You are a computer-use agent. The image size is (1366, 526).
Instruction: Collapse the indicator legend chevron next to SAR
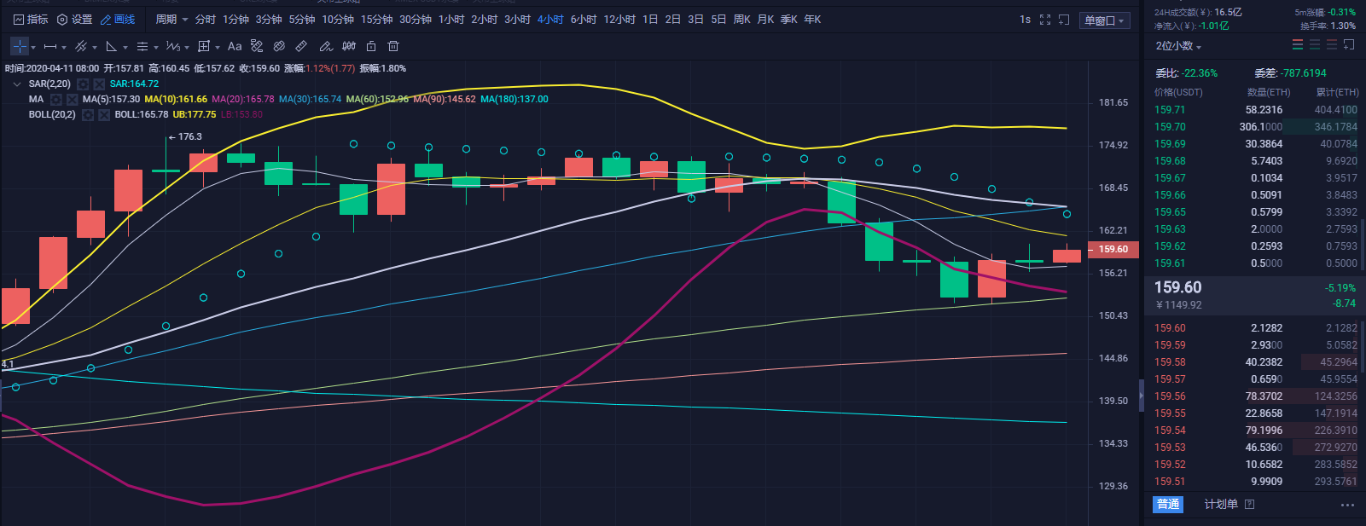tap(17, 84)
